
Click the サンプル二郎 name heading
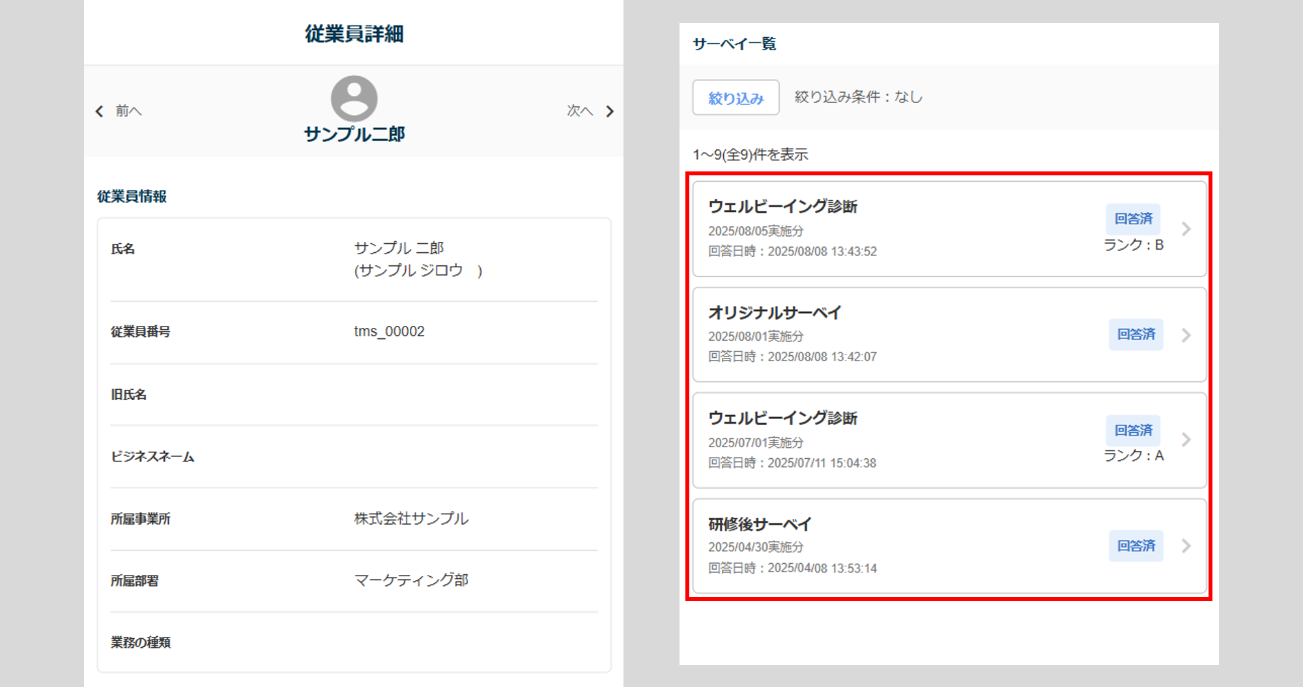tap(354, 134)
